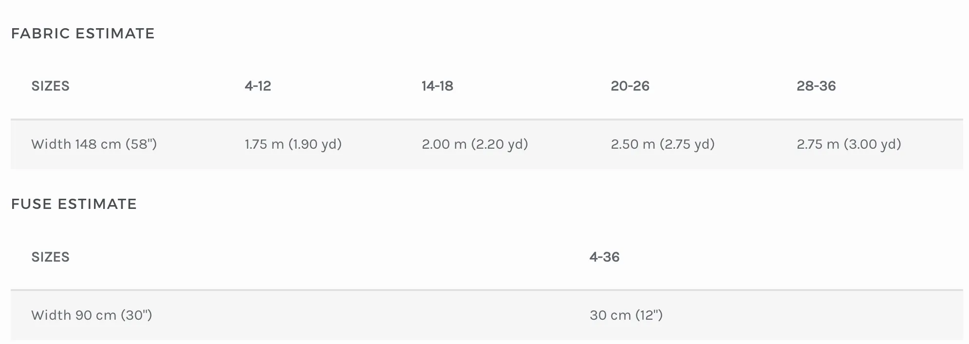Click the yd value for sizes 28-36
Image resolution: width=969 pixels, height=344 pixels.
click(x=873, y=144)
